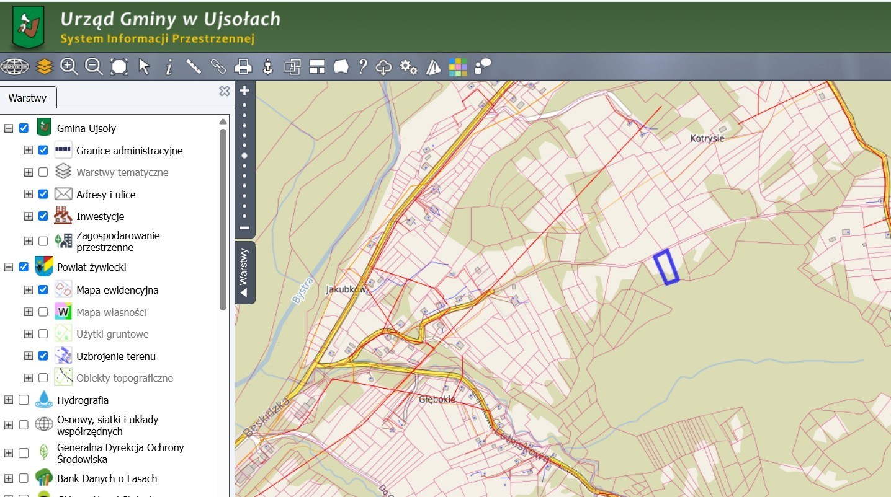Image resolution: width=891 pixels, height=497 pixels.
Task: Collapse the Powiat żywiecki tree group
Action: coord(9,267)
